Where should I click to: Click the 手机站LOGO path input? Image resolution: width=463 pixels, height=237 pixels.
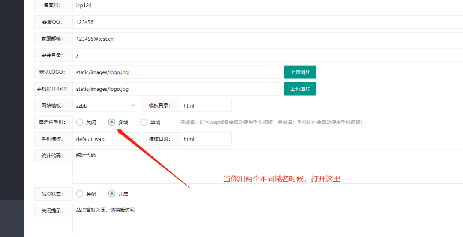pos(177,89)
